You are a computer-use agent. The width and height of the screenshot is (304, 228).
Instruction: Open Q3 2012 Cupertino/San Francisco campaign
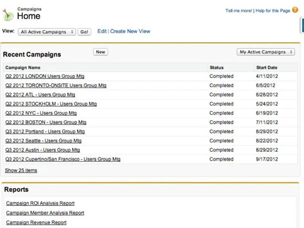pos(63,159)
